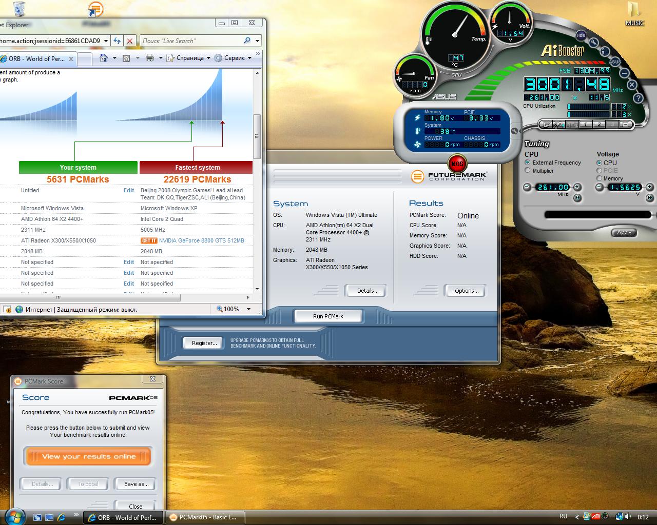The height and width of the screenshot is (525, 657).
Task: Fast-forward voltage value
Action: tap(649, 198)
